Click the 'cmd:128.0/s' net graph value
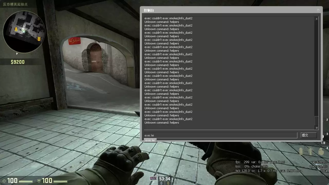This screenshot has width=329, height=185. [x=318, y=166]
